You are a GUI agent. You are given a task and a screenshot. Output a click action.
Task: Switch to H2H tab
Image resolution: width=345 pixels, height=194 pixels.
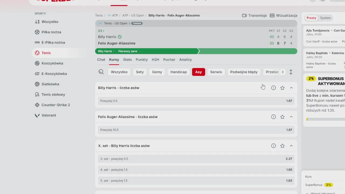pos(156,60)
